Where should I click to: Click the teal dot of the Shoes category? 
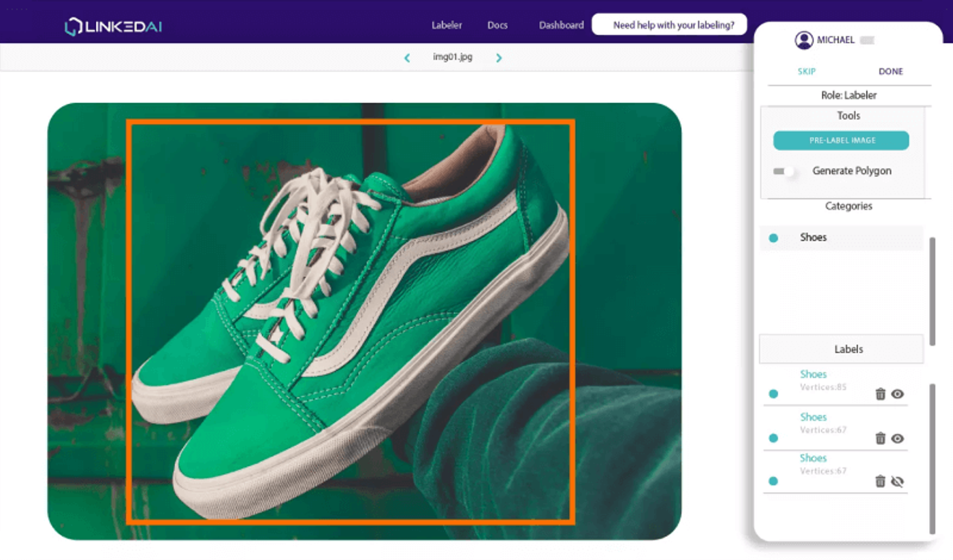pos(773,238)
